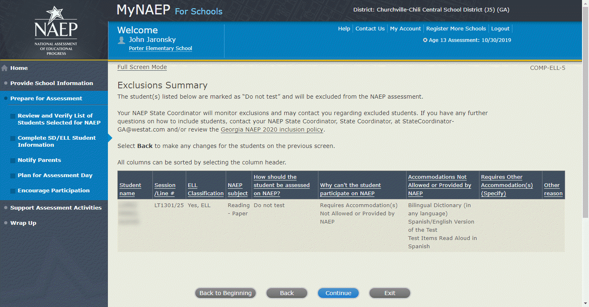Sort by Other reason column
The image size is (589, 307).
(x=553, y=189)
